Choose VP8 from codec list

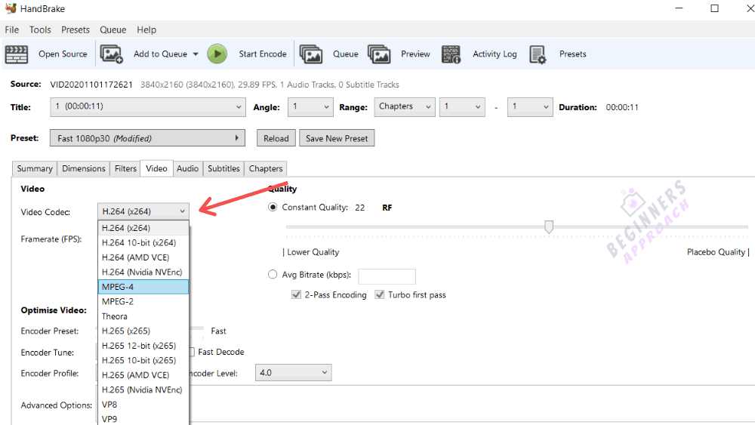point(143,405)
